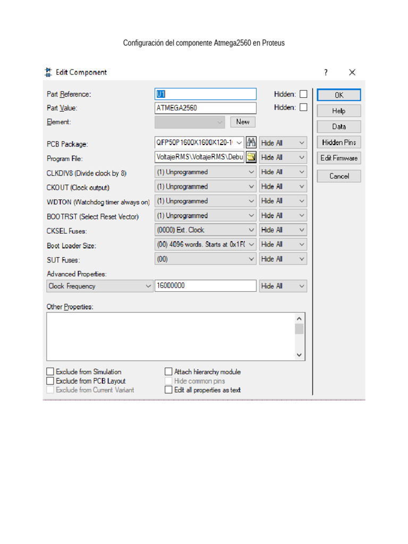Click the Edit Firmware button
This screenshot has width=408, height=544.
[339, 158]
